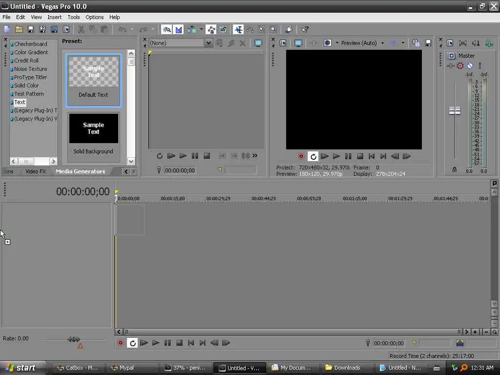Screen dimensions: 500x375
Task: Open the Options menu
Action: 94,17
